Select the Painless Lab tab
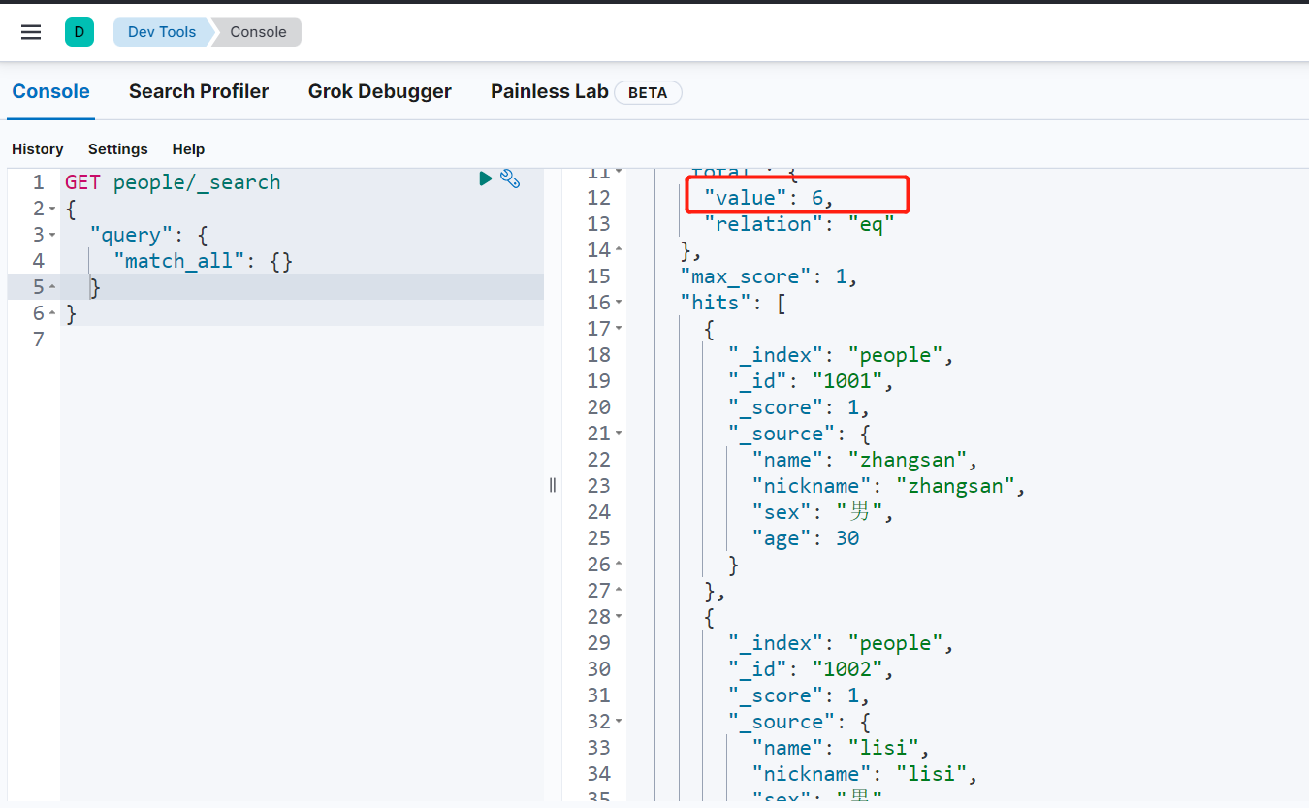 click(x=549, y=91)
